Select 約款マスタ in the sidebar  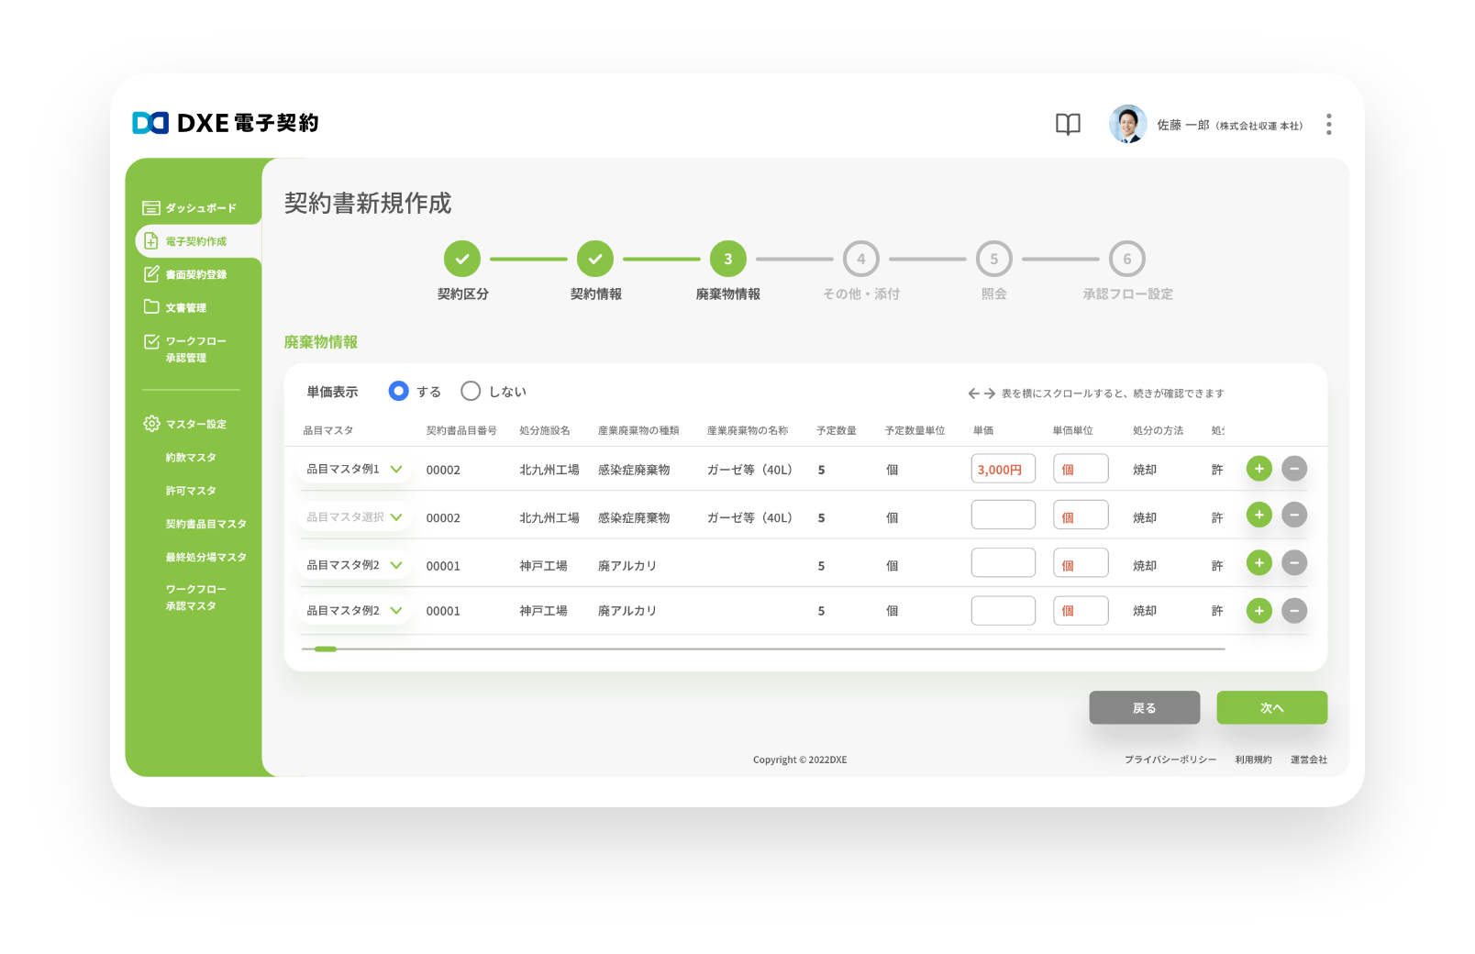[x=193, y=457]
